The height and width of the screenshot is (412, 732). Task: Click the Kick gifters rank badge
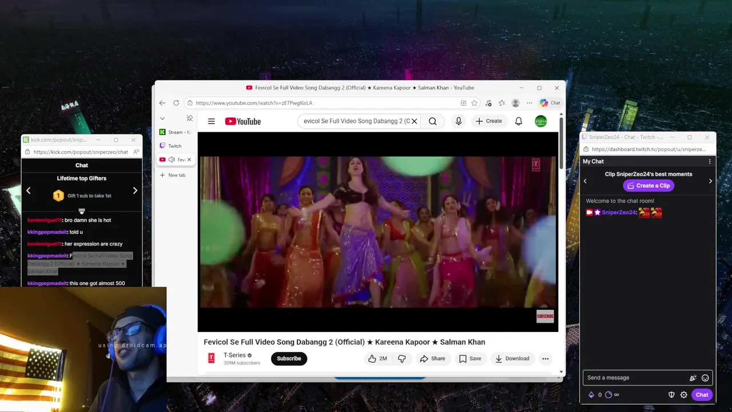(58, 196)
